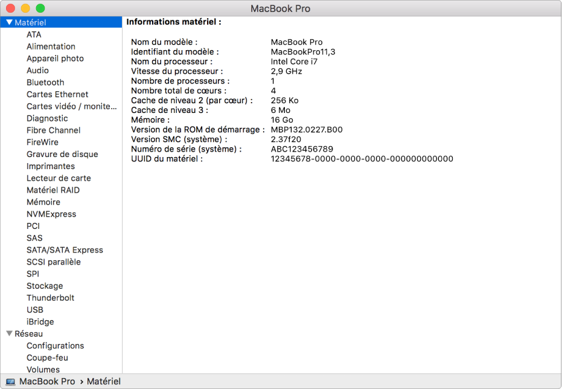Maximize the window with green button
Image resolution: width=562 pixels, height=389 pixels.
tap(40, 8)
